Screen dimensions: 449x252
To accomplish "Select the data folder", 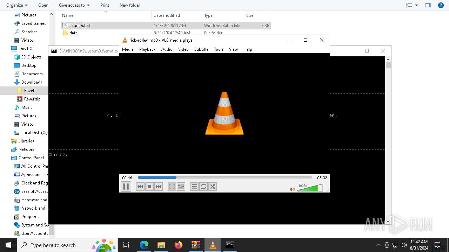I will click(73, 33).
